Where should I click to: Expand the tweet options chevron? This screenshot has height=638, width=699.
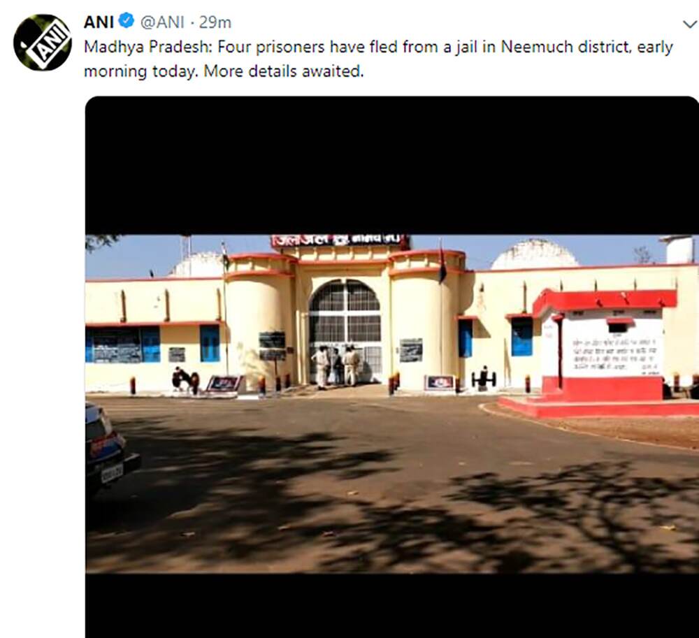coord(690,24)
